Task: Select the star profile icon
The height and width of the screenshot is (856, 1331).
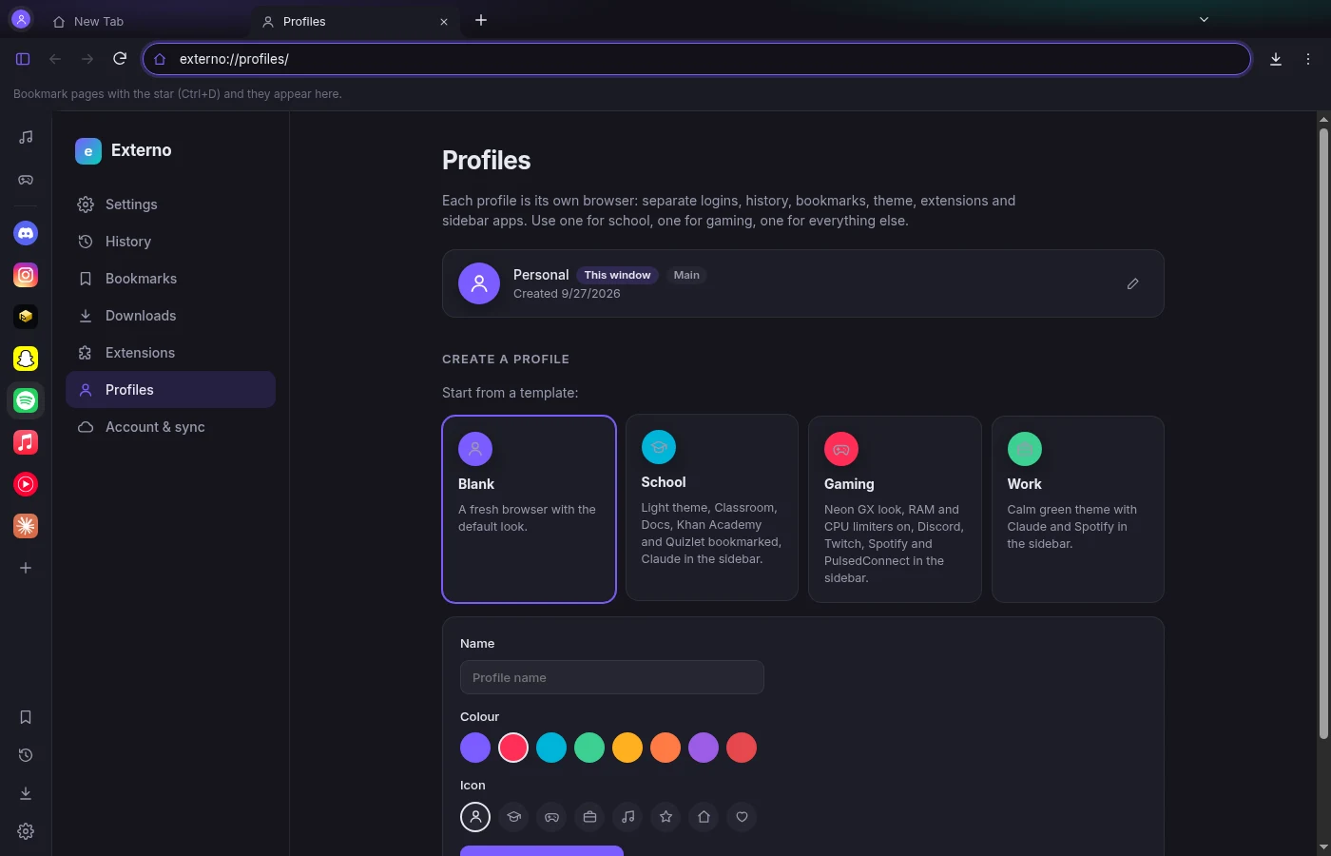Action: (665, 817)
